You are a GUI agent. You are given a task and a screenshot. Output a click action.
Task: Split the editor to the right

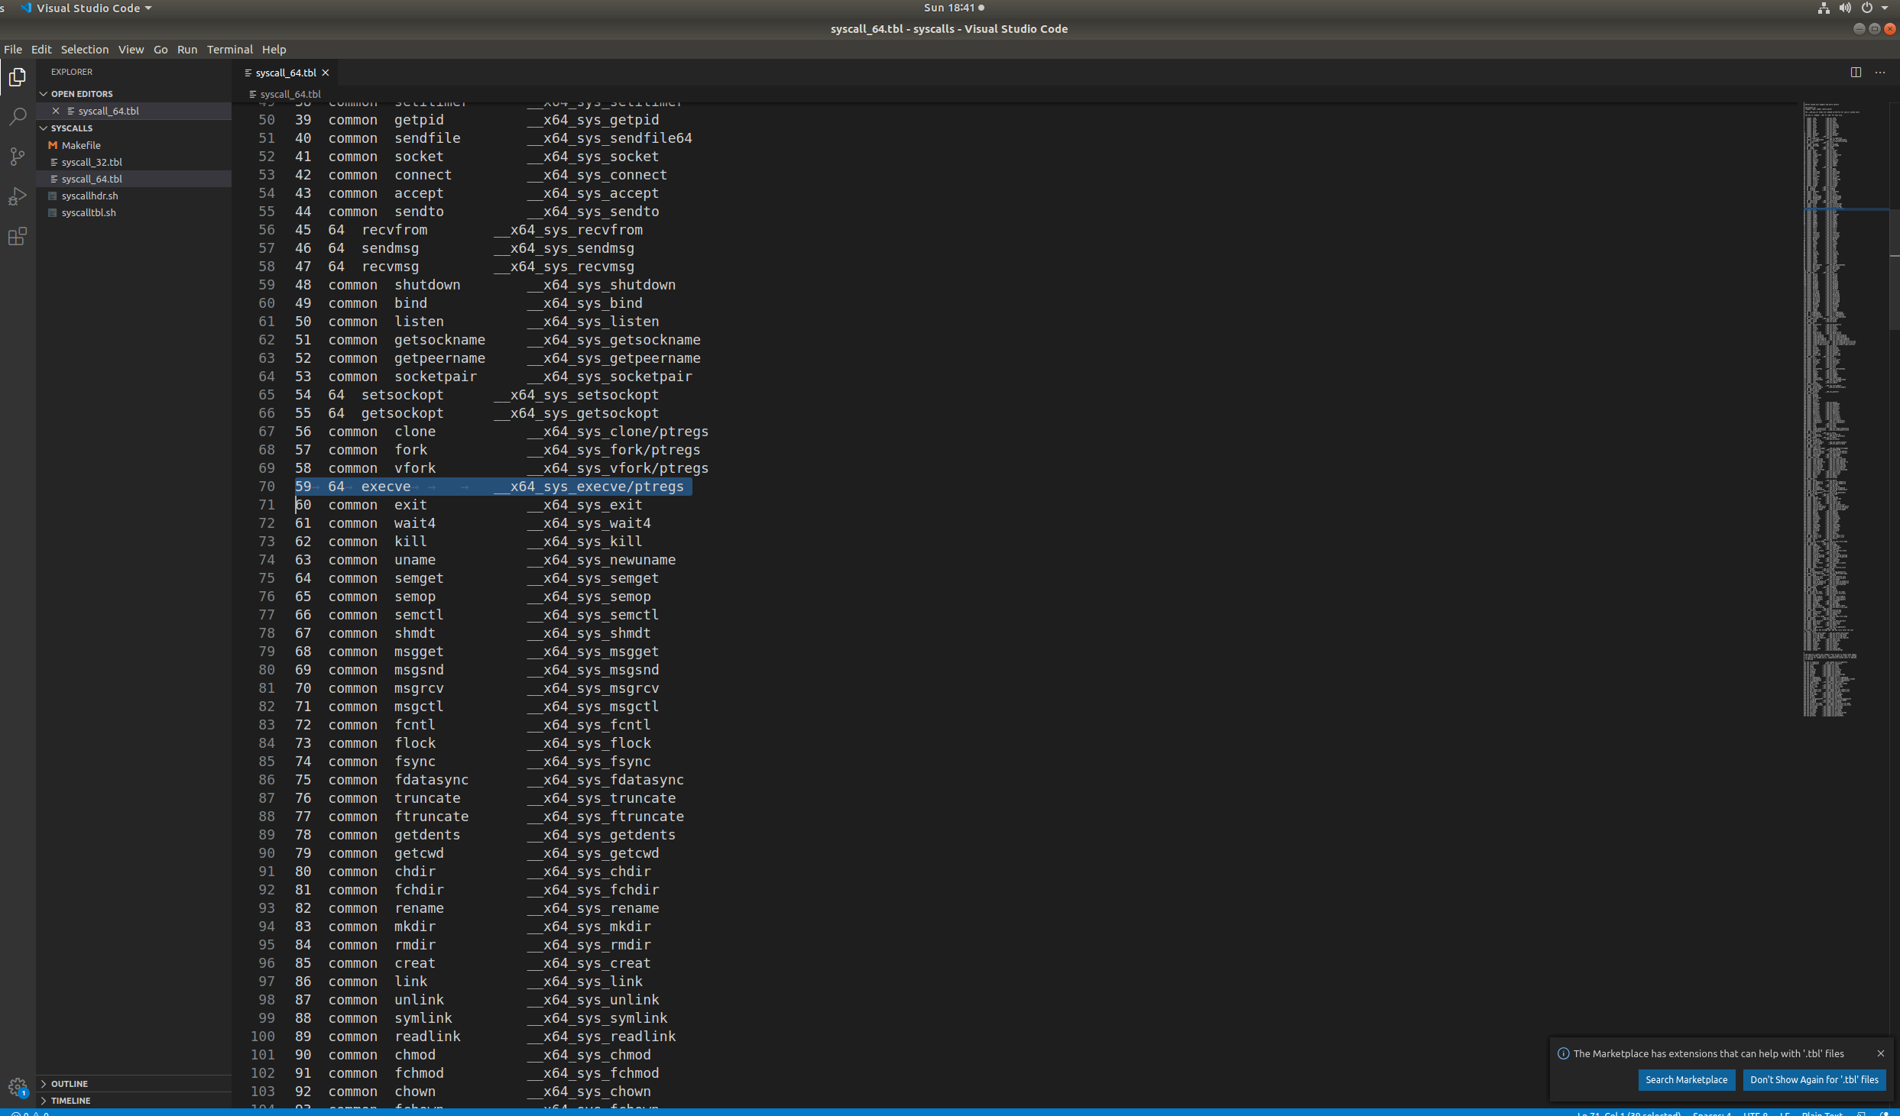1856,72
